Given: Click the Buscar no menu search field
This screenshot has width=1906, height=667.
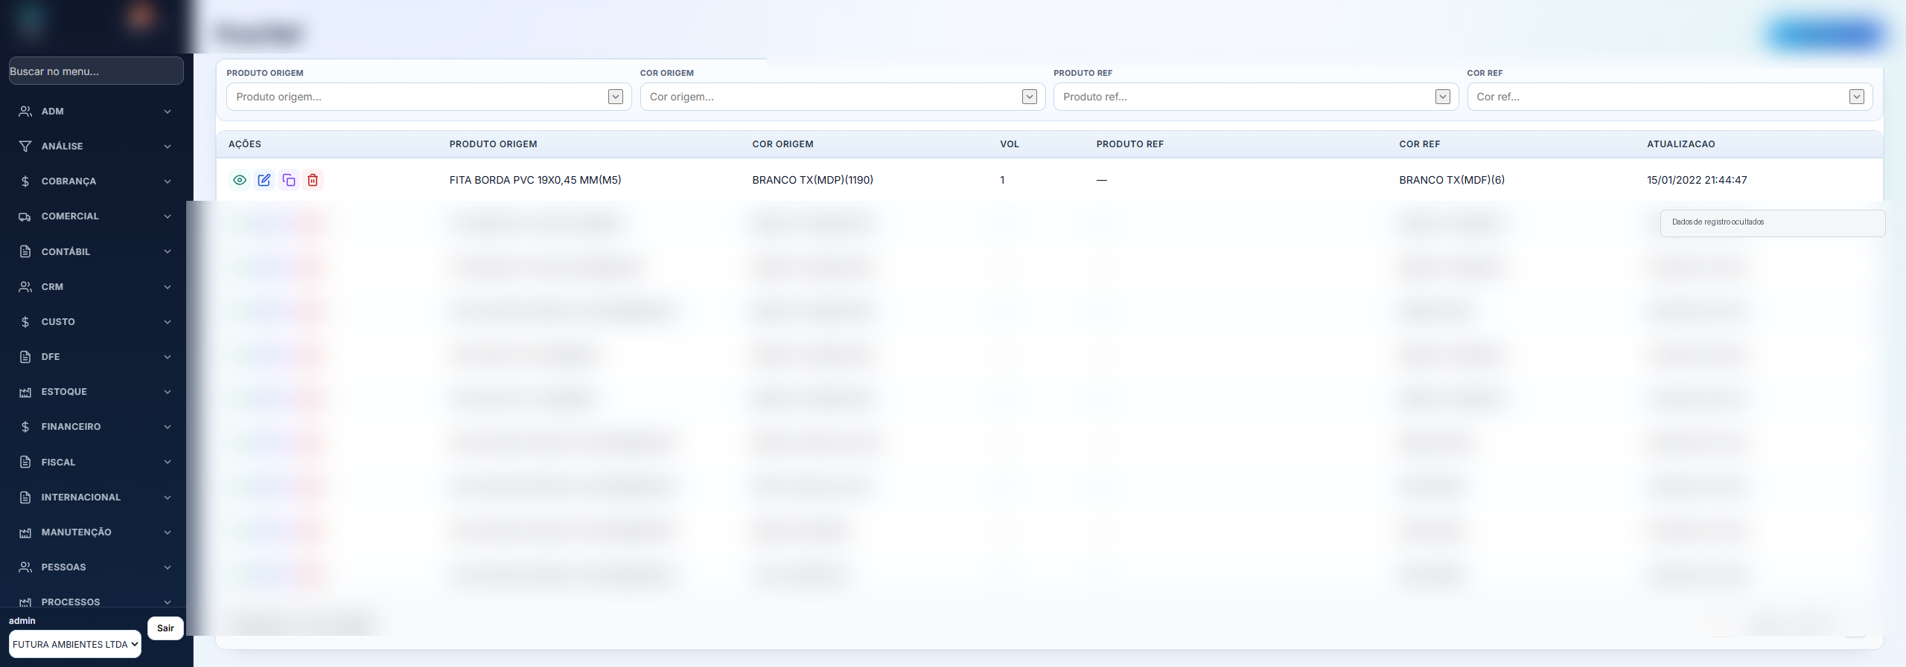Looking at the screenshot, I should tap(96, 71).
